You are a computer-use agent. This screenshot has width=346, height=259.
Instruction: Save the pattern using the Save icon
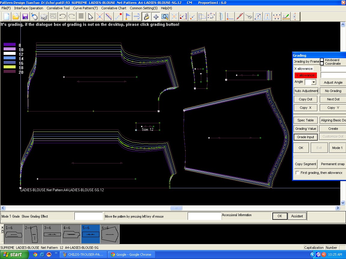pyautogui.click(x=25, y=16)
